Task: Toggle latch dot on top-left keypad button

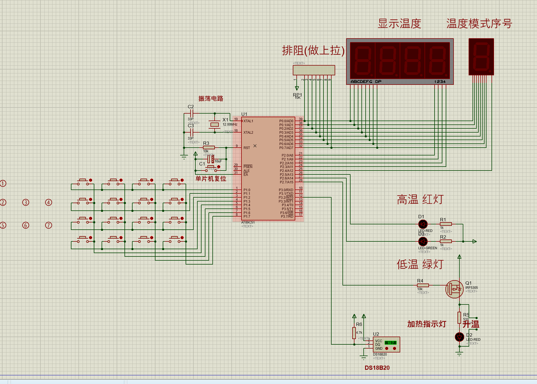Action: tap(90, 180)
